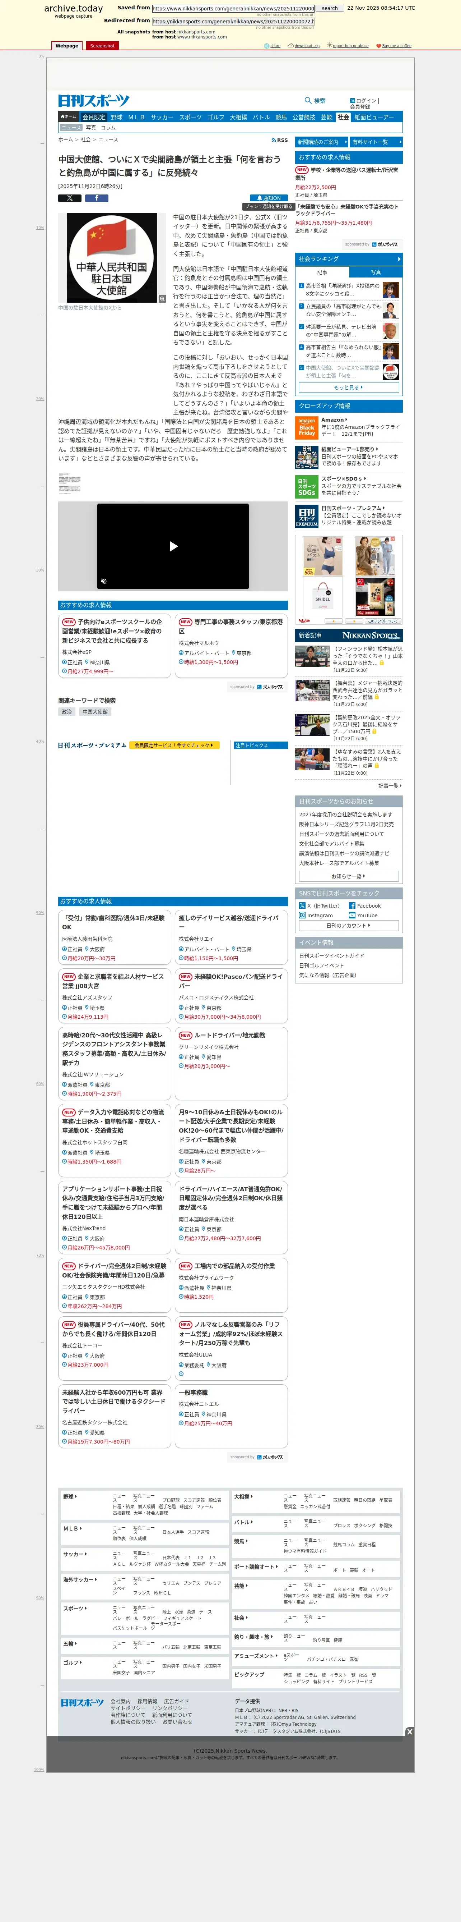Open the X (旧Twitter) social link
This screenshot has width=461, height=1922.
coord(319,906)
